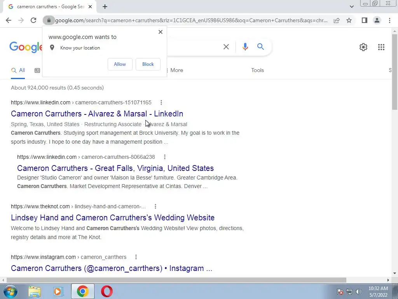The height and width of the screenshot is (299, 398).
Task: Open the Chrome profile menu
Action: pyautogui.click(x=377, y=20)
